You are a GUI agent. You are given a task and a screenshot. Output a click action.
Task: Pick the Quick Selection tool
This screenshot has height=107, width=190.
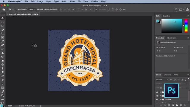[x=2, y=30]
